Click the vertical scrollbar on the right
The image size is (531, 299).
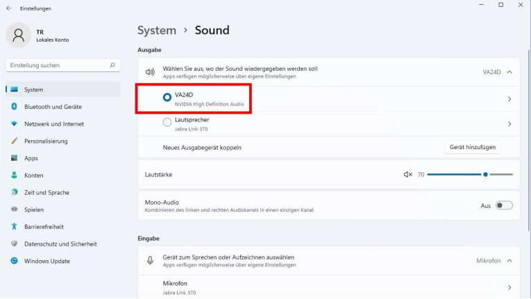click(x=529, y=141)
